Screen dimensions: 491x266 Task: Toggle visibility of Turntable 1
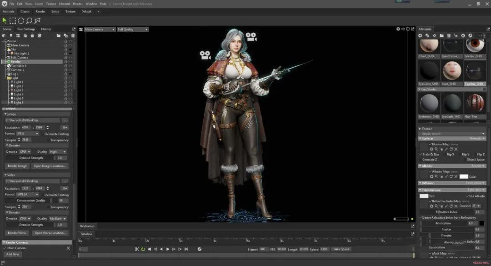(x=70, y=66)
